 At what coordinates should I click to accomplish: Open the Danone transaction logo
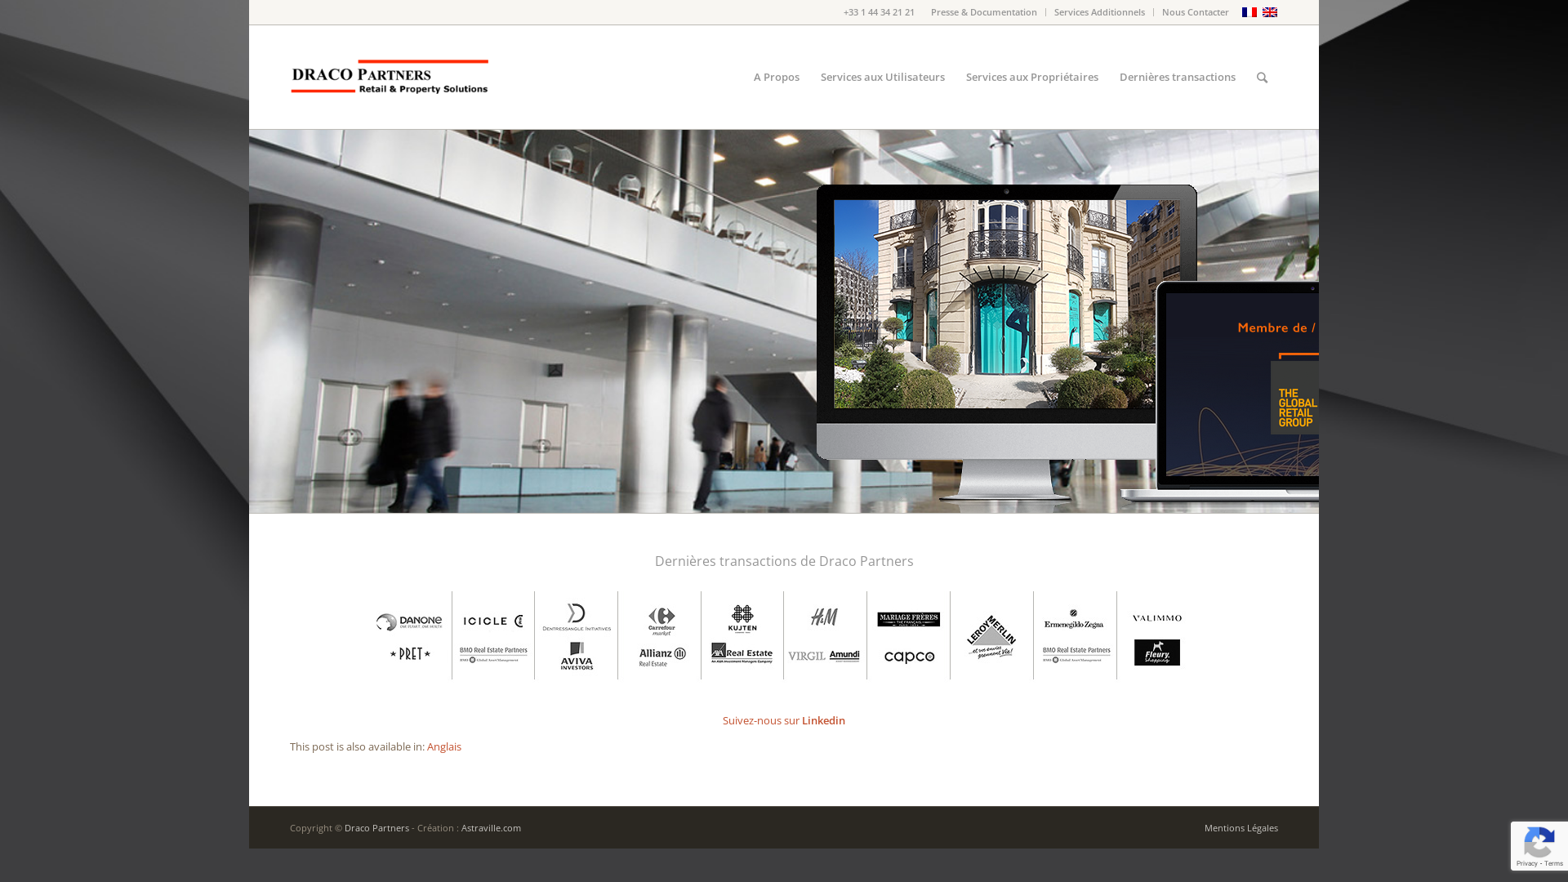409,622
